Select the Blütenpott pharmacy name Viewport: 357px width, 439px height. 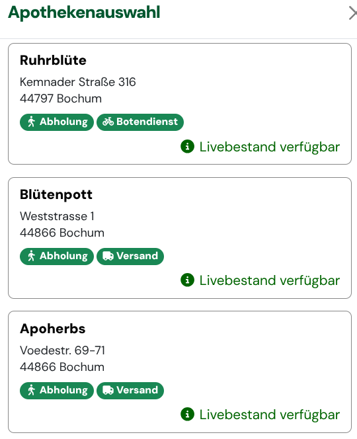56,194
